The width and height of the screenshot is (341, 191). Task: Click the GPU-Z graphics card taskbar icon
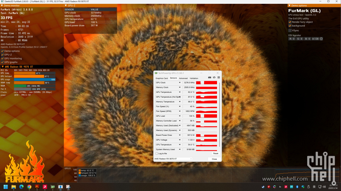[x=53, y=187]
